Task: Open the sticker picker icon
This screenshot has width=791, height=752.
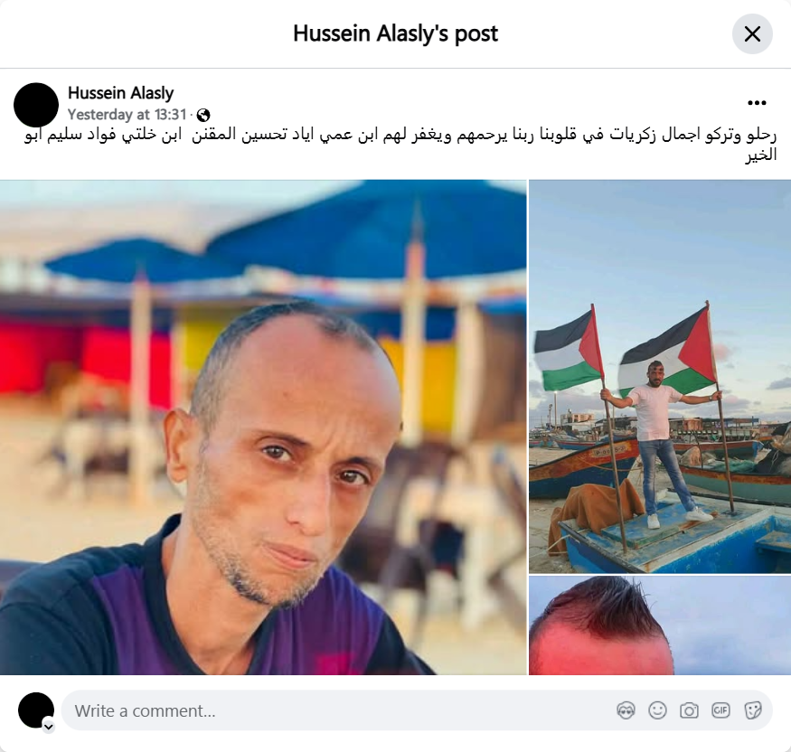Action: [752, 710]
